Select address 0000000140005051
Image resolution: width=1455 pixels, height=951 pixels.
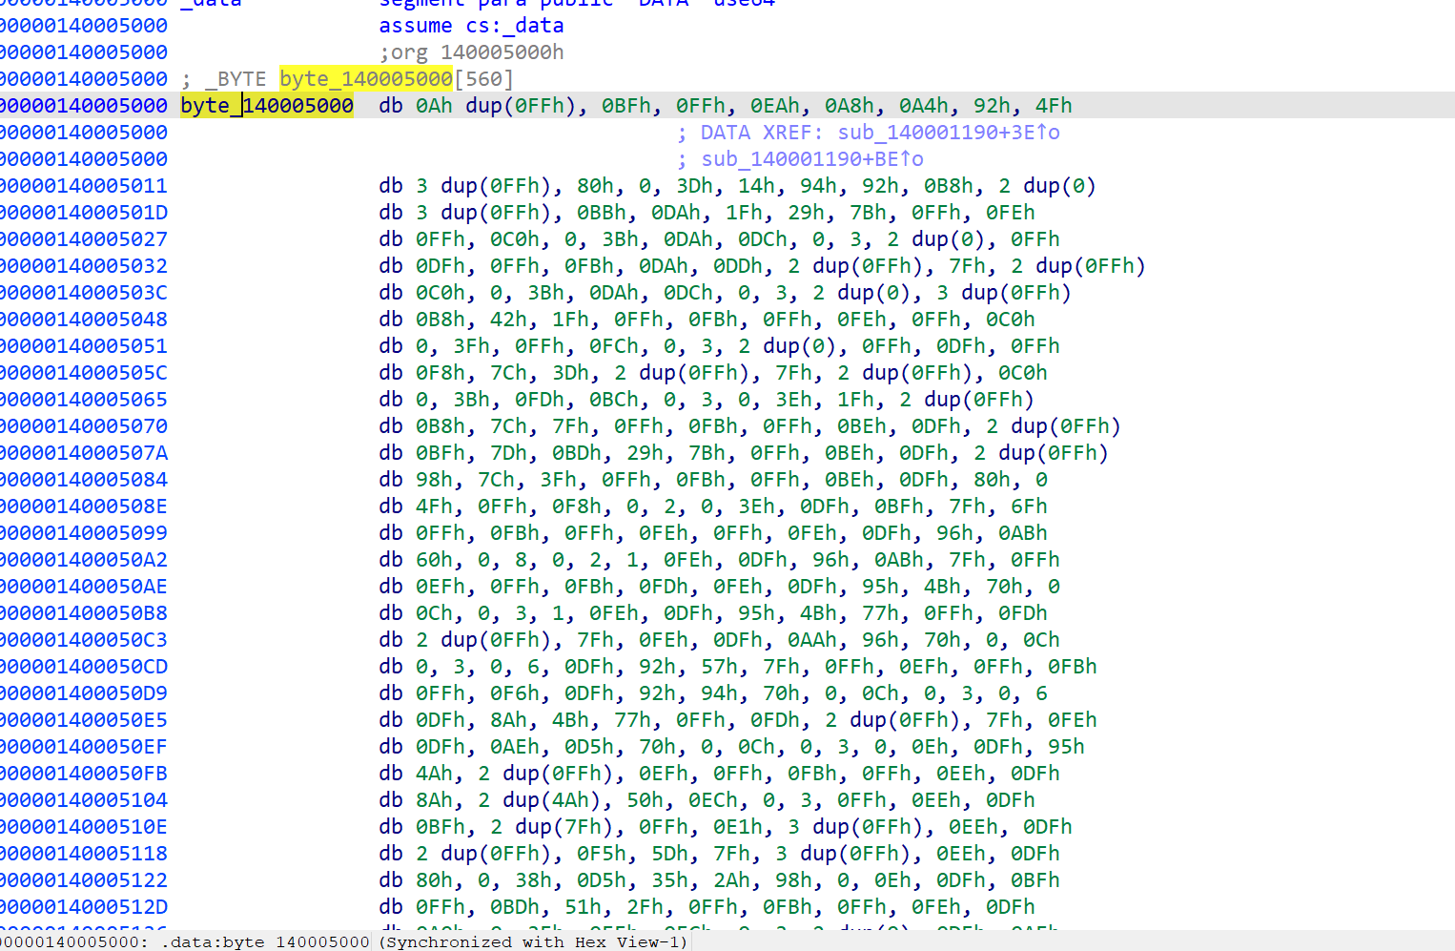pyautogui.click(x=84, y=346)
